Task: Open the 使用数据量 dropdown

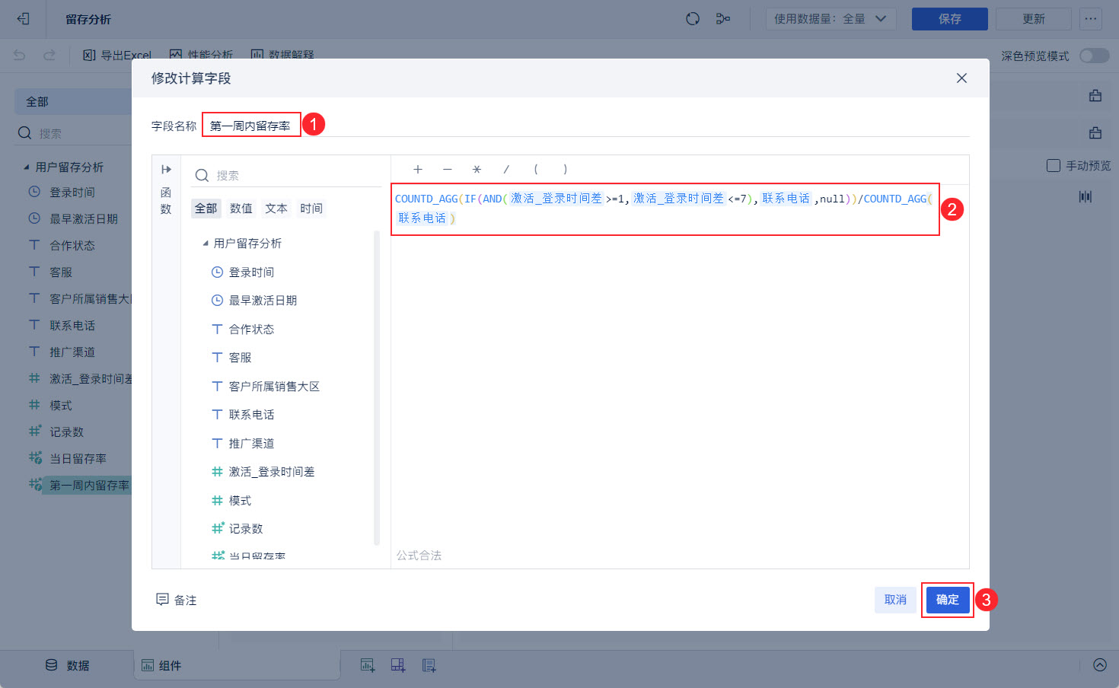Action: click(x=830, y=19)
